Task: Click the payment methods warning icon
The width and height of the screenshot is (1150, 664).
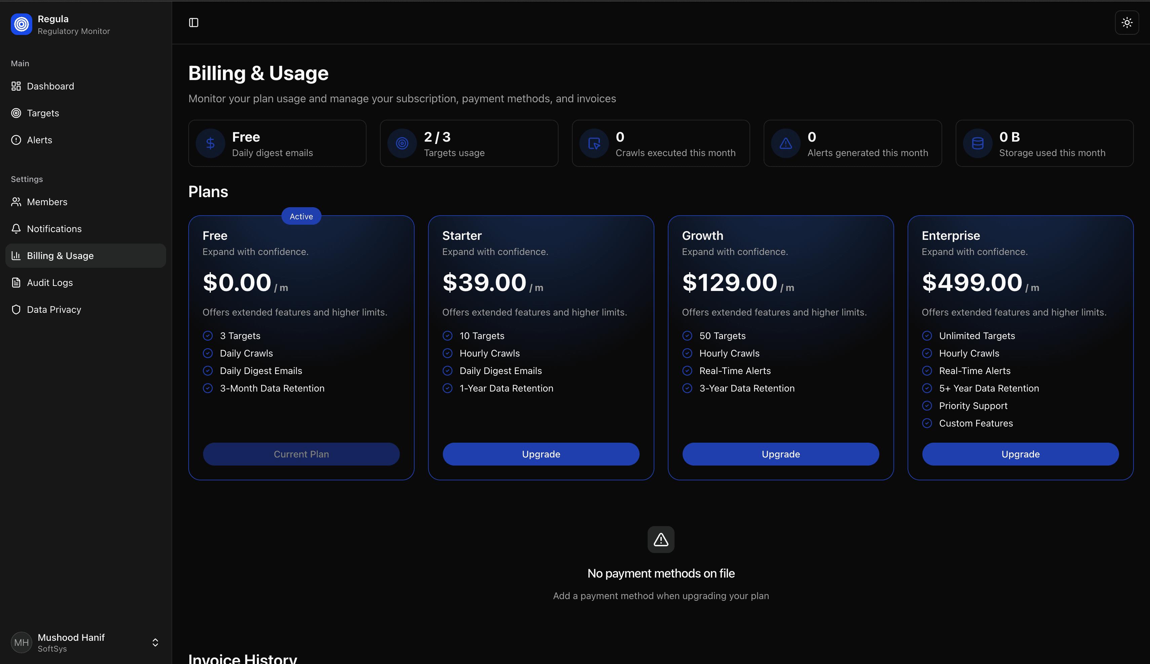Action: point(661,540)
